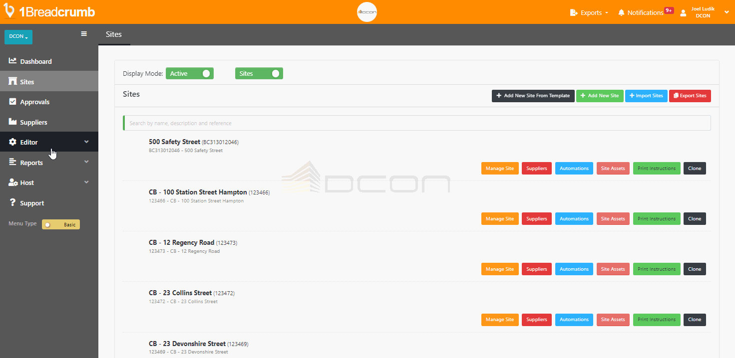Open the Suppliers section
The width and height of the screenshot is (735, 358).
click(33, 122)
